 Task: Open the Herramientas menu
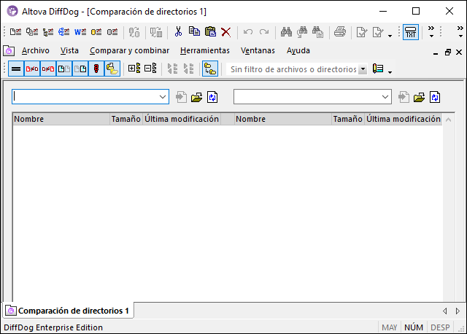pos(204,51)
